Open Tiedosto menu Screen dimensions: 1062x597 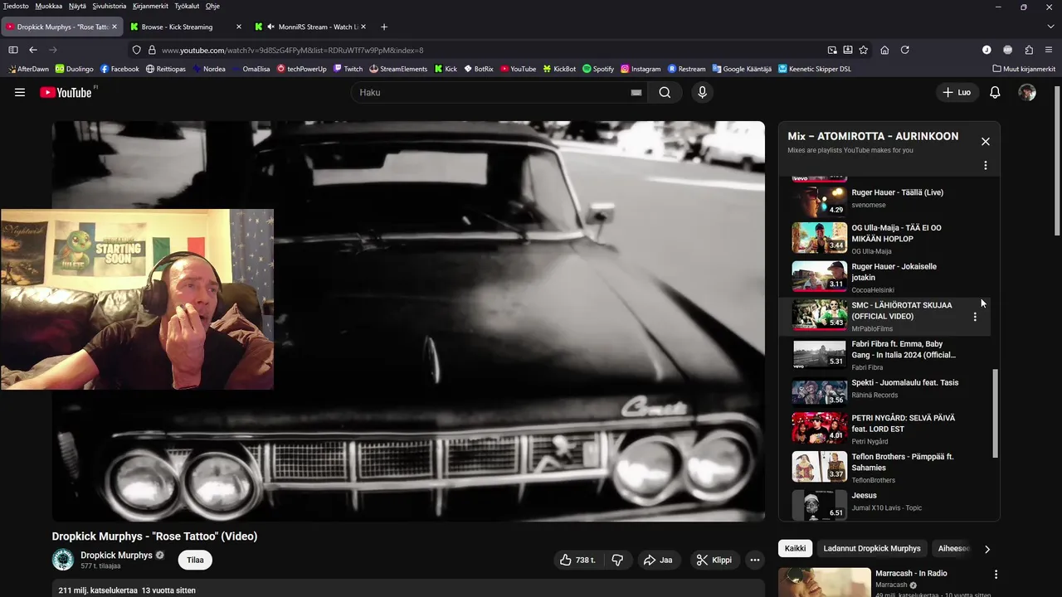(x=16, y=6)
